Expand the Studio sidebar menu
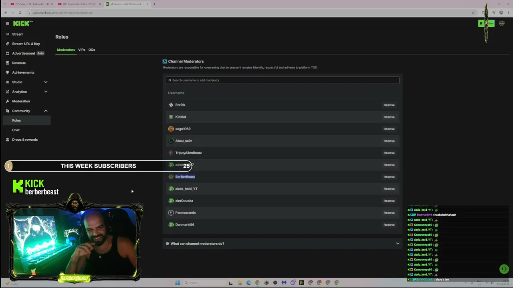Viewport: 513px width, 288px height. coord(26,82)
